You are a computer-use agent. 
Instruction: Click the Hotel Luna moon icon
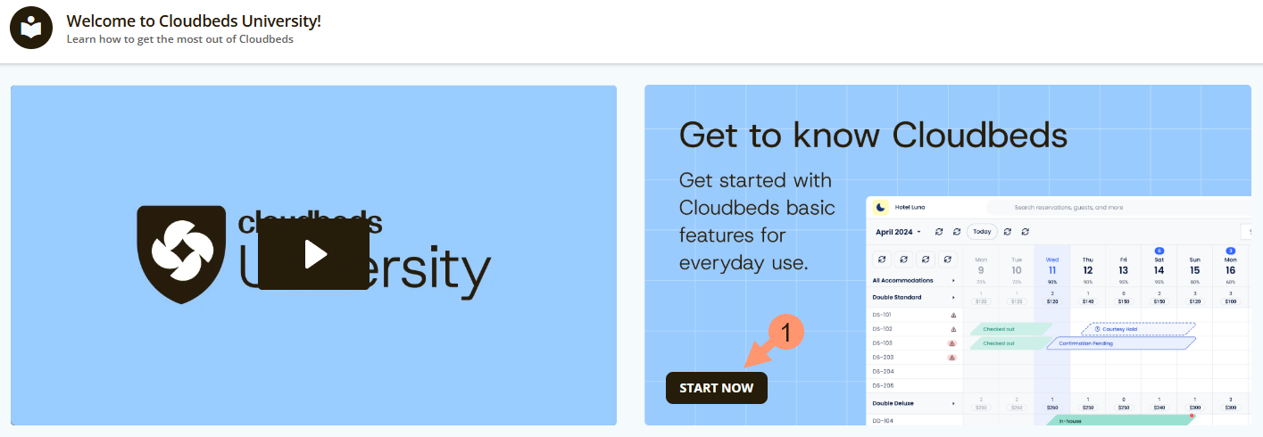881,207
